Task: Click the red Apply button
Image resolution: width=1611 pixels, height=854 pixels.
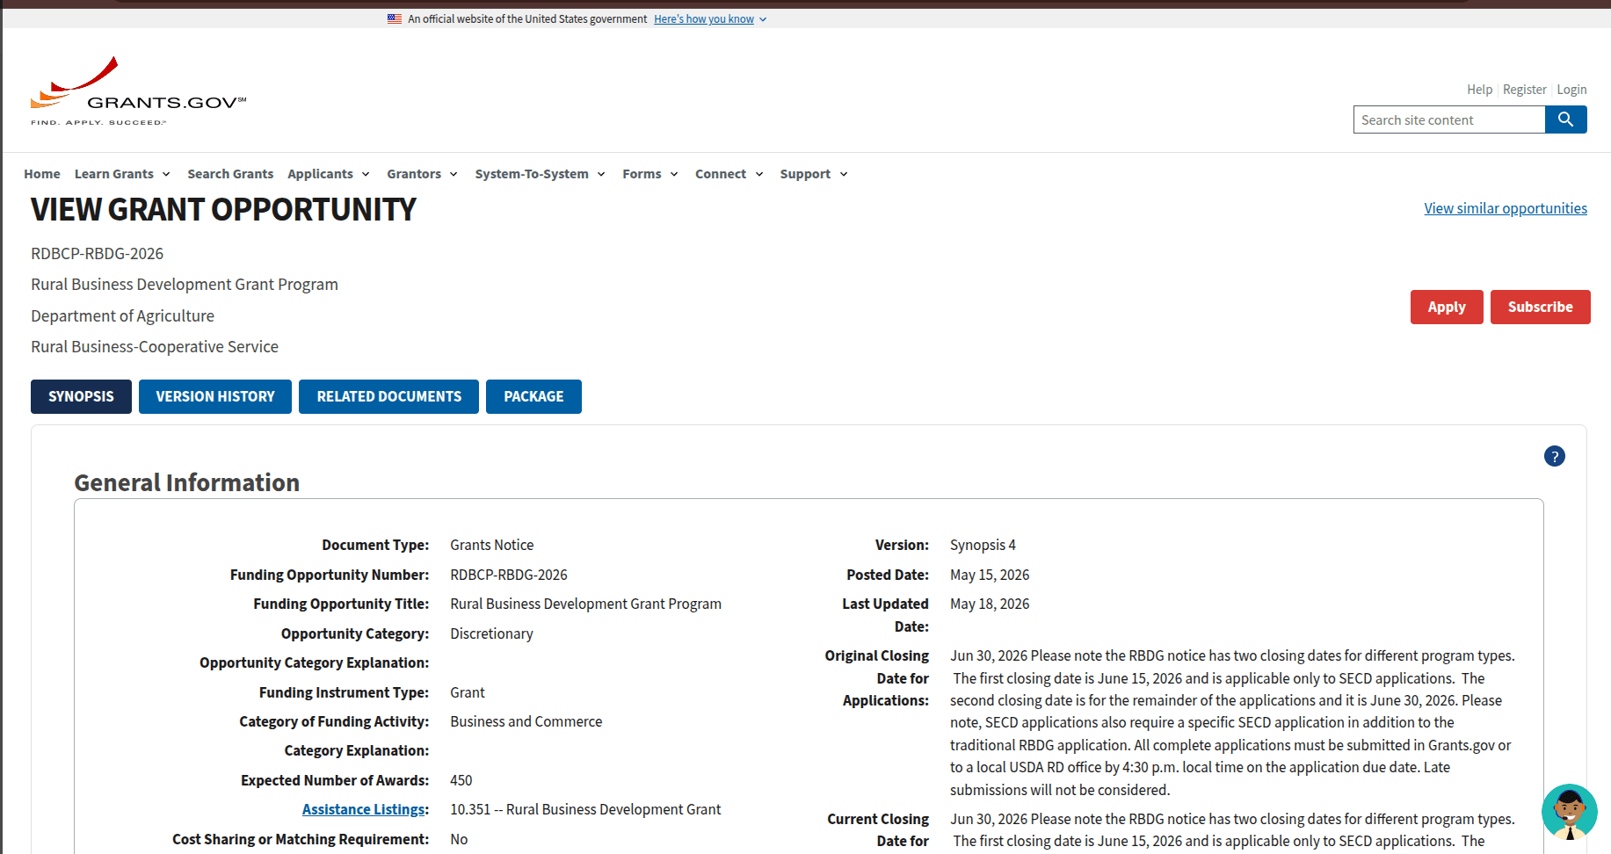Action: pyautogui.click(x=1447, y=307)
